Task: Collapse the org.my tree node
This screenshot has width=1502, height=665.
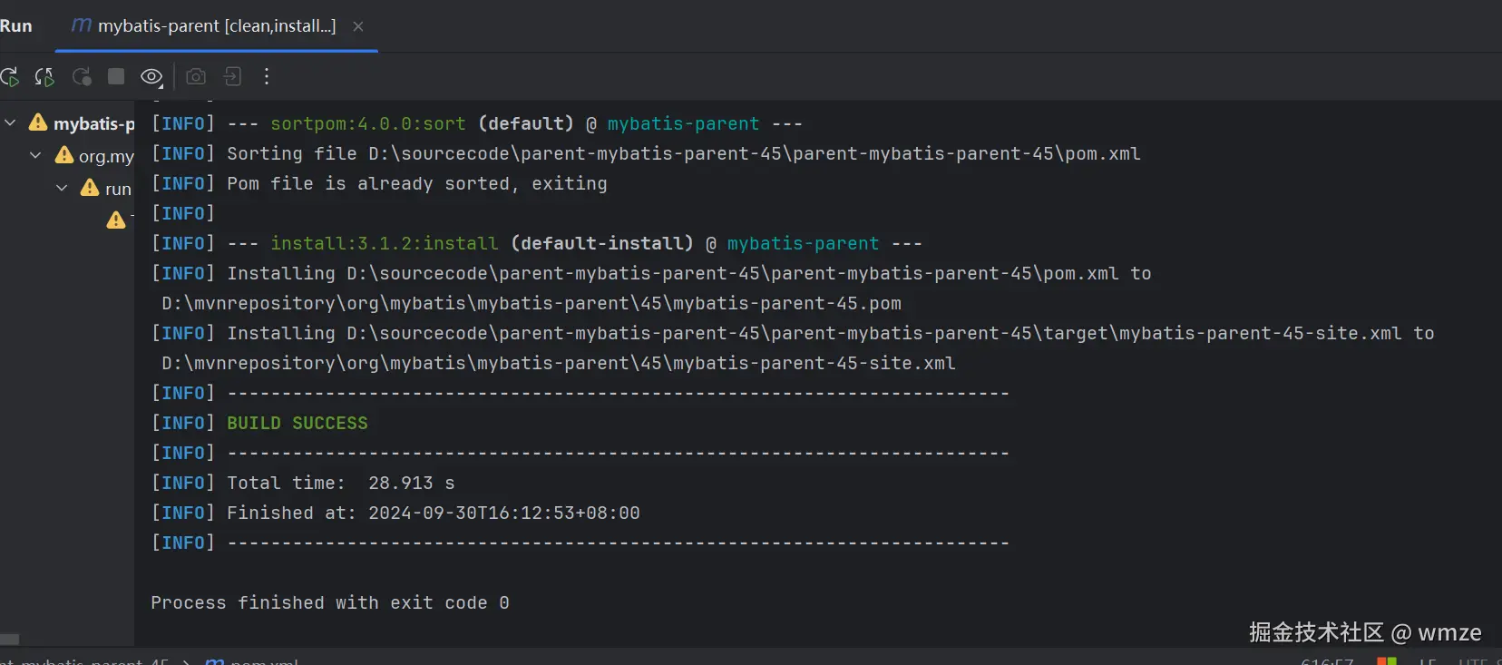Action: 35,155
